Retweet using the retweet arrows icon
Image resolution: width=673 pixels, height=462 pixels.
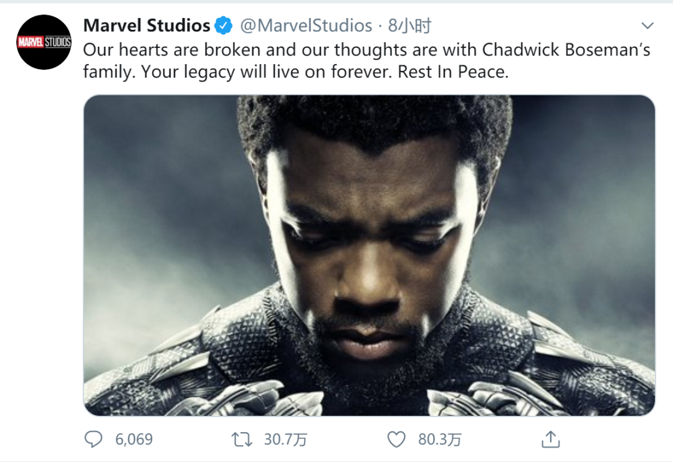tap(242, 439)
